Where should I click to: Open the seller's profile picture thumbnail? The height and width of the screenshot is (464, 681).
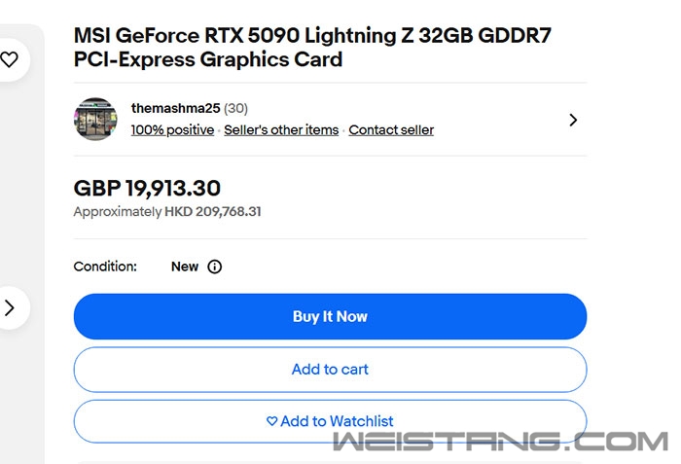(95, 119)
